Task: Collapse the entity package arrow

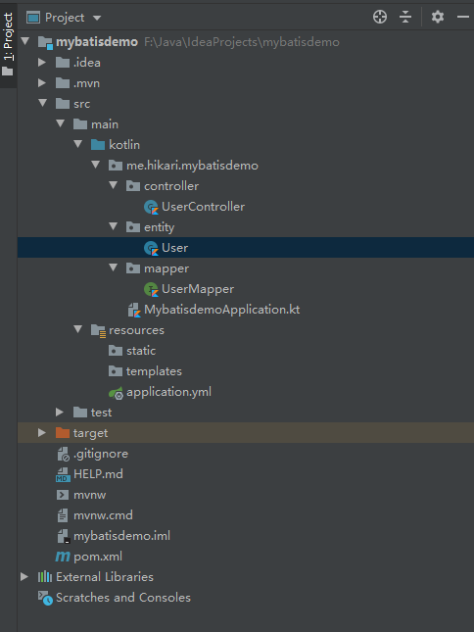Action: pos(114,226)
